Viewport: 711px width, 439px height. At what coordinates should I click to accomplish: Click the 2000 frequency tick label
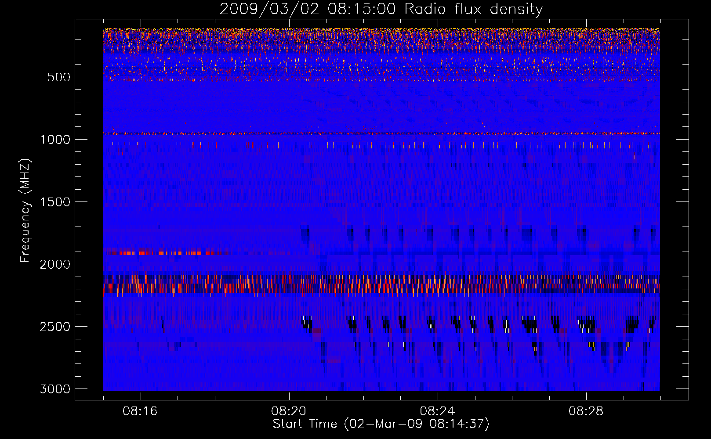tap(55, 264)
